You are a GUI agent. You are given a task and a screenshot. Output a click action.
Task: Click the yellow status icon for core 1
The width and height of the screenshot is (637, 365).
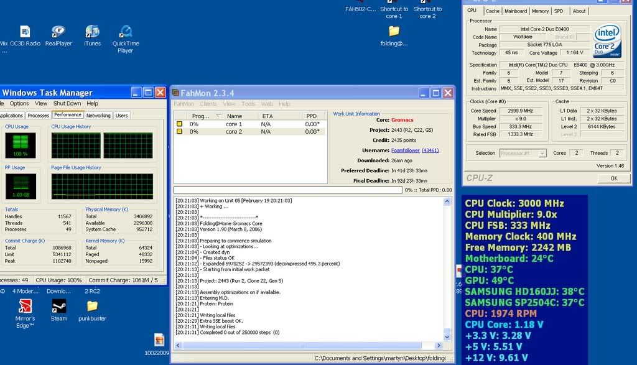179,124
